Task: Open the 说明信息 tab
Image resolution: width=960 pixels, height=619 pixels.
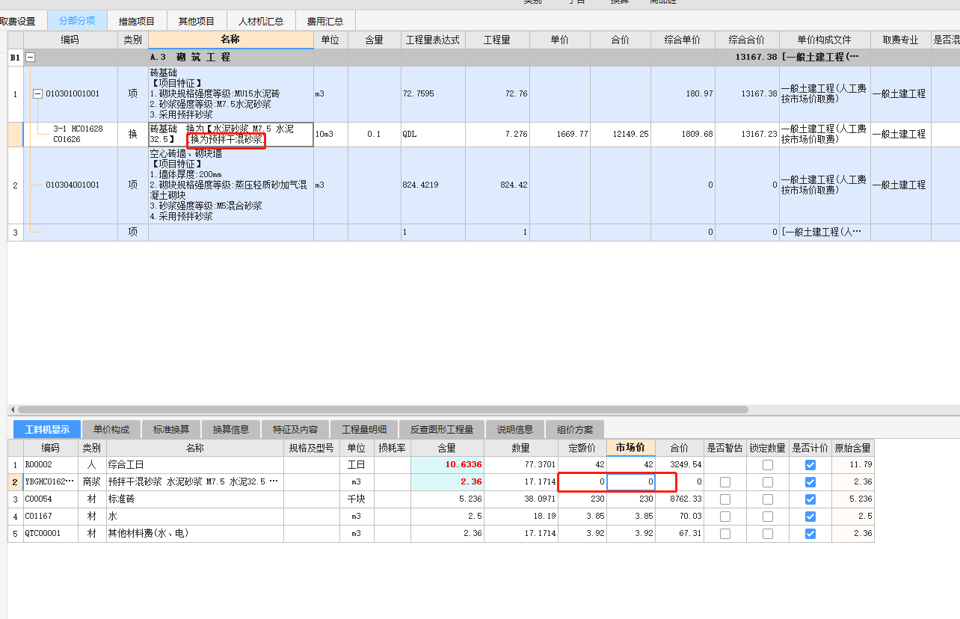Action: [515, 429]
